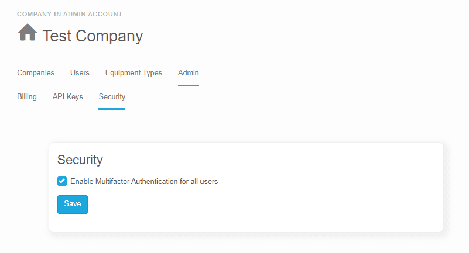Click the blue underline beneath Admin
The height and width of the screenshot is (253, 469).
pos(189,86)
